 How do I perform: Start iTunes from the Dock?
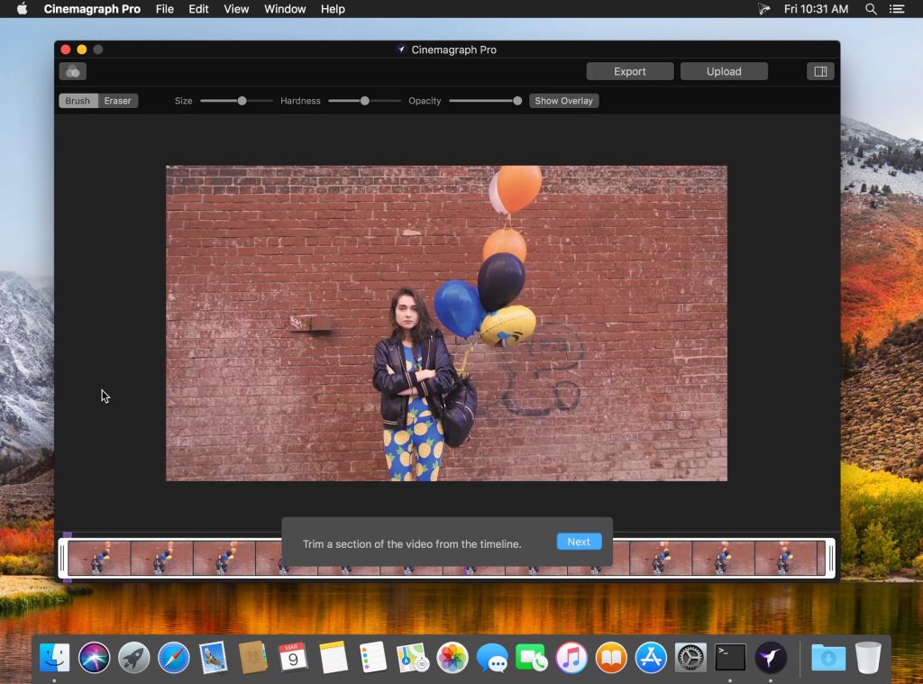pyautogui.click(x=571, y=658)
